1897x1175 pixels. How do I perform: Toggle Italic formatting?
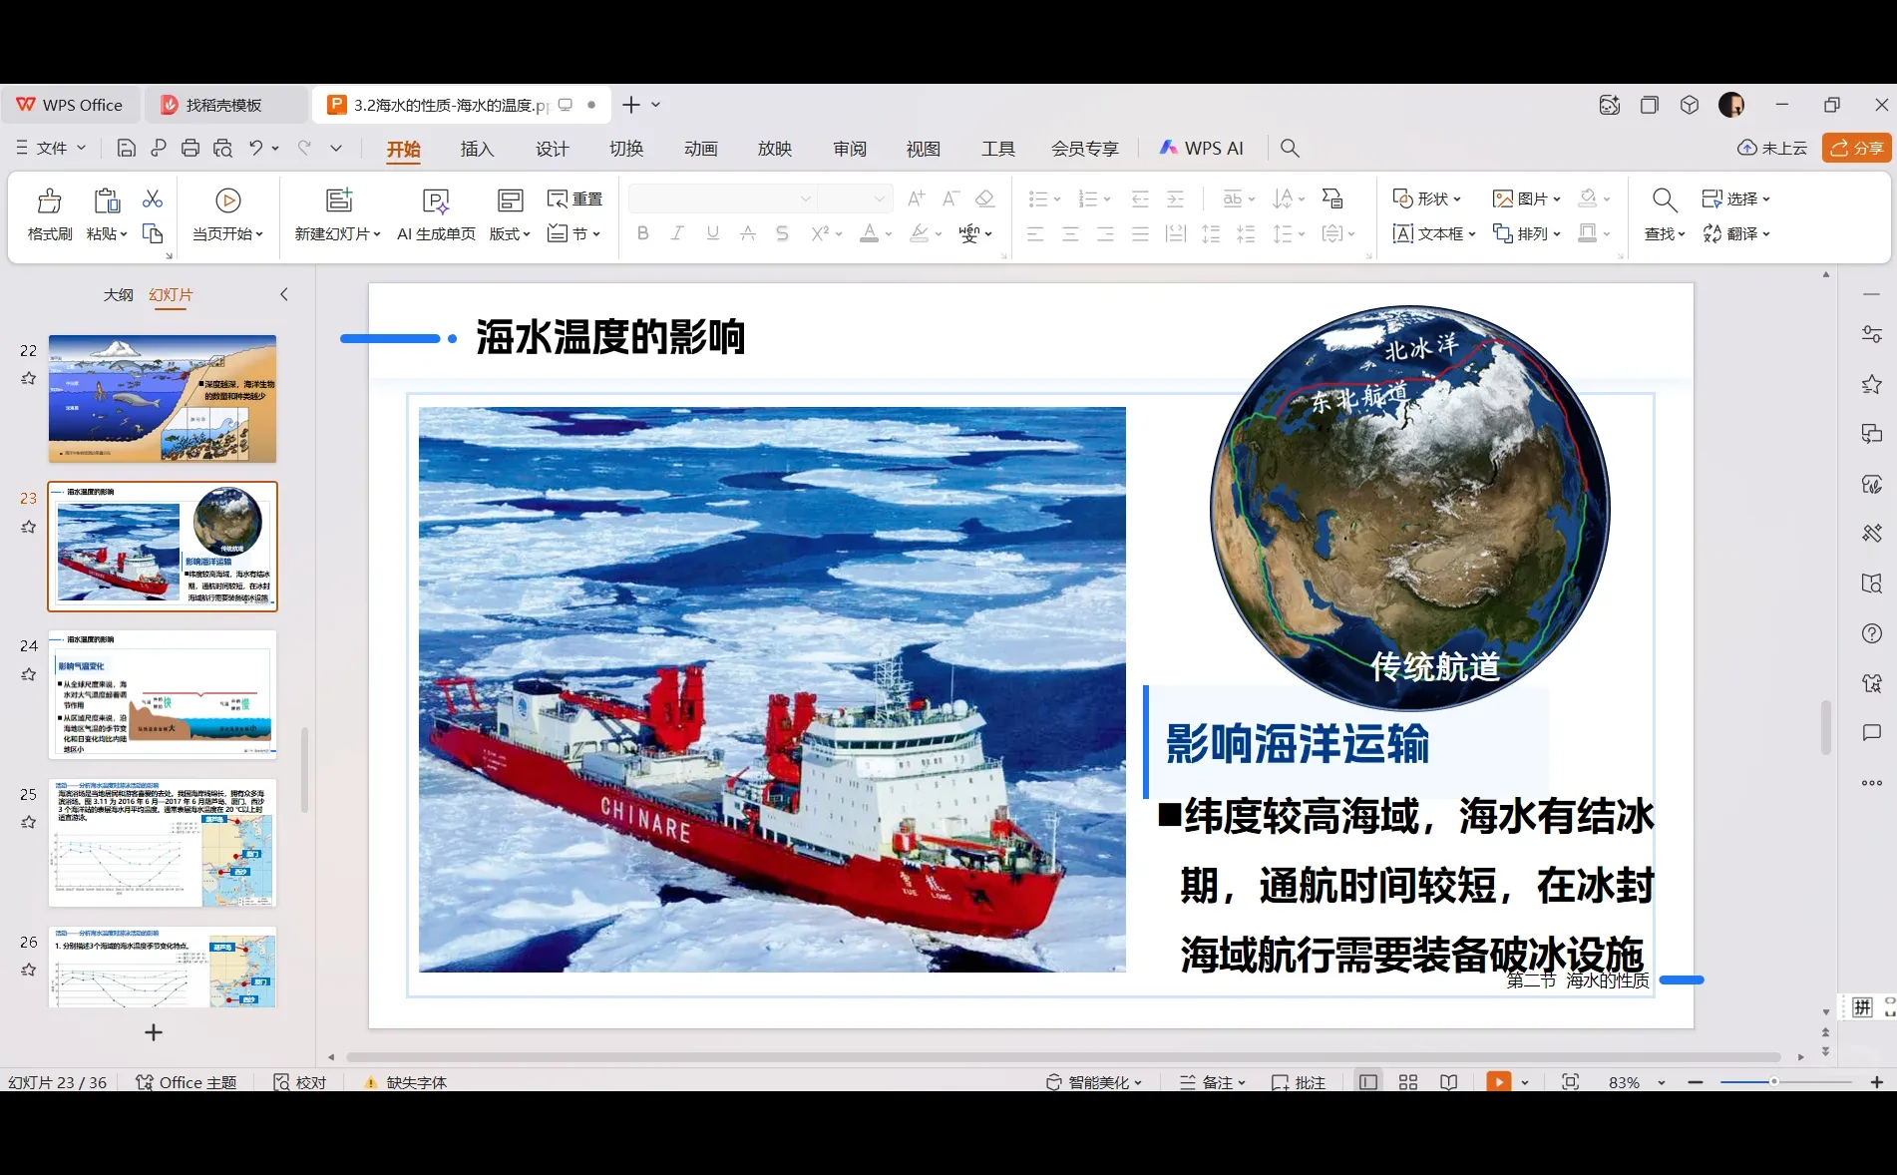677,233
